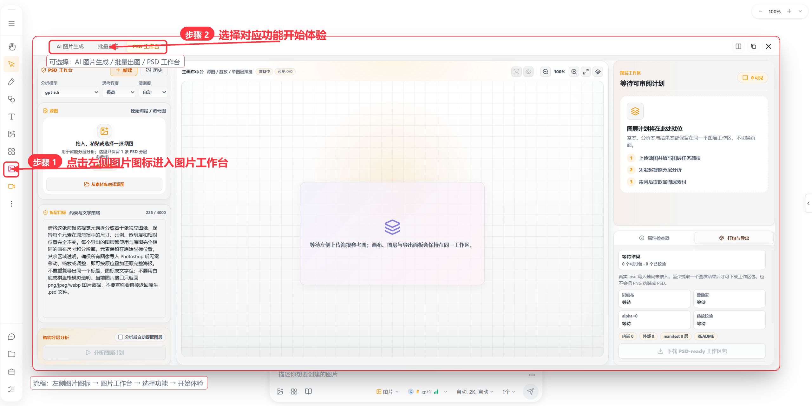Expand canvas to fullscreen
Viewport: 812px width, 406px height.
pos(586,72)
